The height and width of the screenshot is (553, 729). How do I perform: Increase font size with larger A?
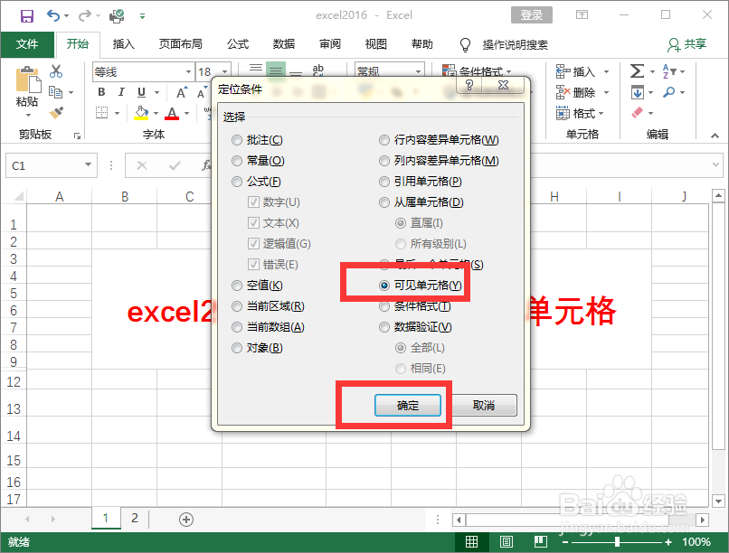click(x=182, y=92)
